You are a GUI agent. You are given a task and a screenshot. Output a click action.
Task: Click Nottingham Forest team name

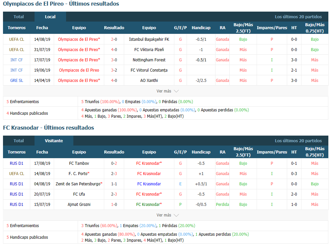149,60
